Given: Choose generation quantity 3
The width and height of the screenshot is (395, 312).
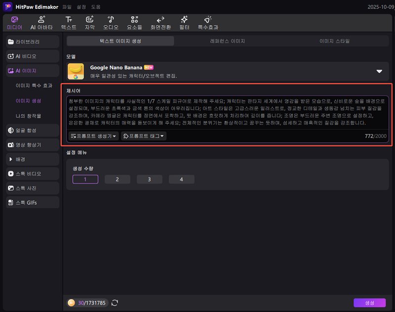Looking at the screenshot, I should (149, 179).
